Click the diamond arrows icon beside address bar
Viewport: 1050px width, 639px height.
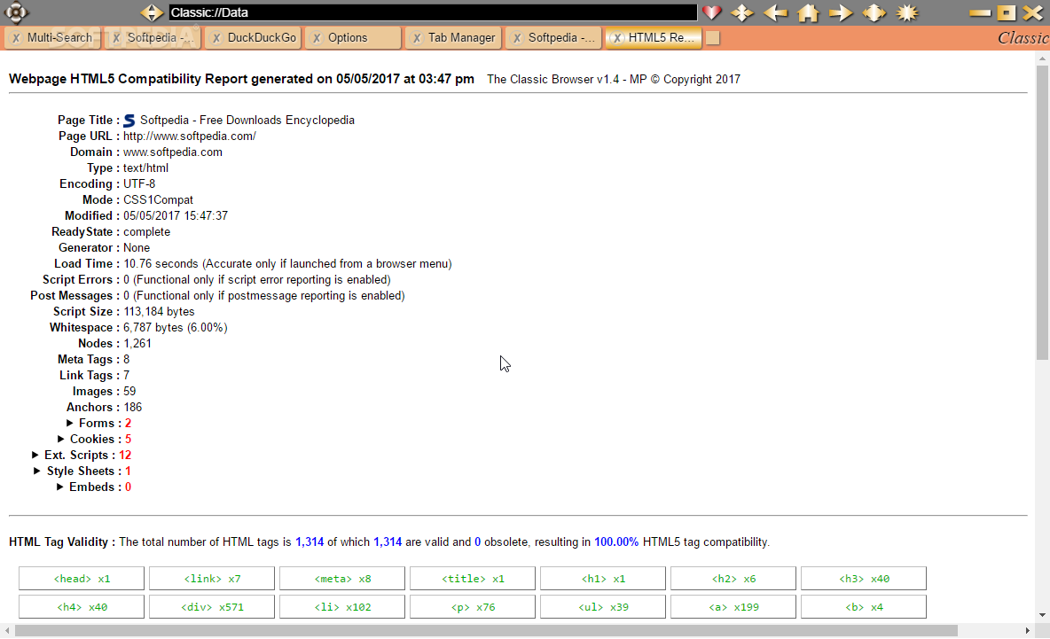(x=152, y=12)
